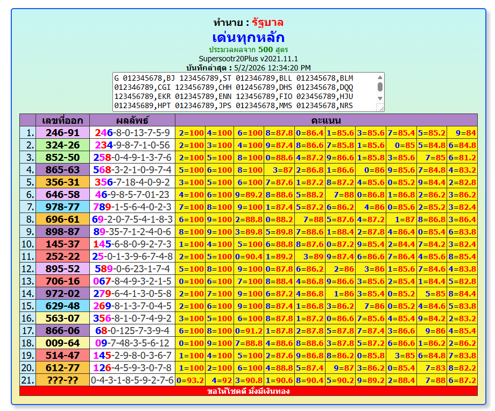Select the '246-91' cell in row 1
This screenshot has width=495, height=411.
tap(62, 132)
